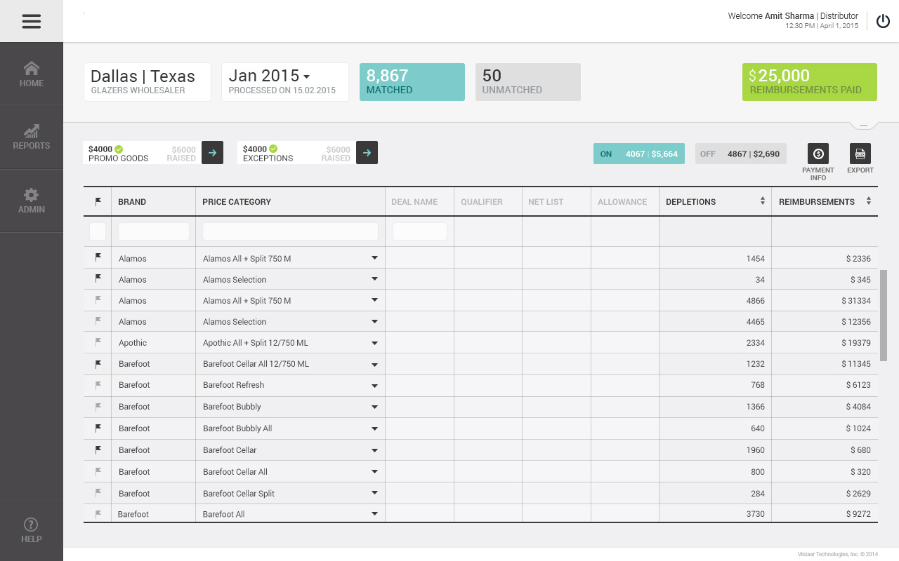Image resolution: width=899 pixels, height=561 pixels.
Task: Sort by Depletions column arrows
Action: 762,201
